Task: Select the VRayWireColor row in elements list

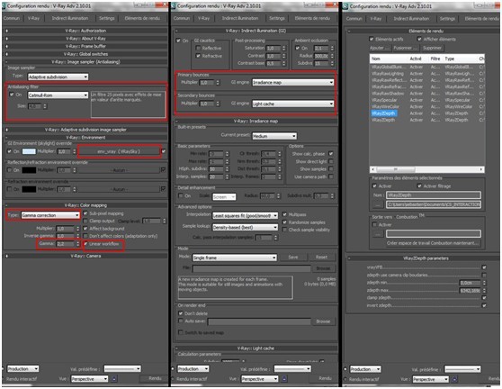Action: click(427, 106)
